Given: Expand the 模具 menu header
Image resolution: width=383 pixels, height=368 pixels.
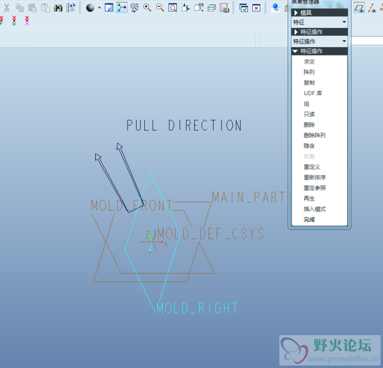Looking at the screenshot, I should click(320, 12).
